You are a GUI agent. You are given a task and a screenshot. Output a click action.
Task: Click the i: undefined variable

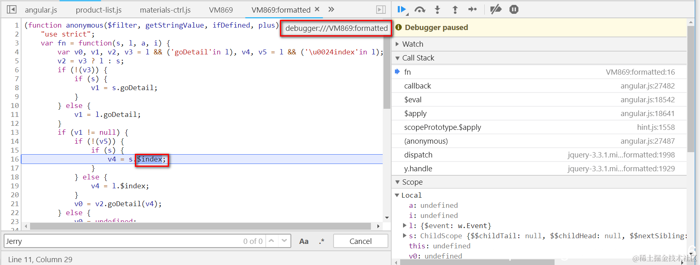(x=433, y=215)
